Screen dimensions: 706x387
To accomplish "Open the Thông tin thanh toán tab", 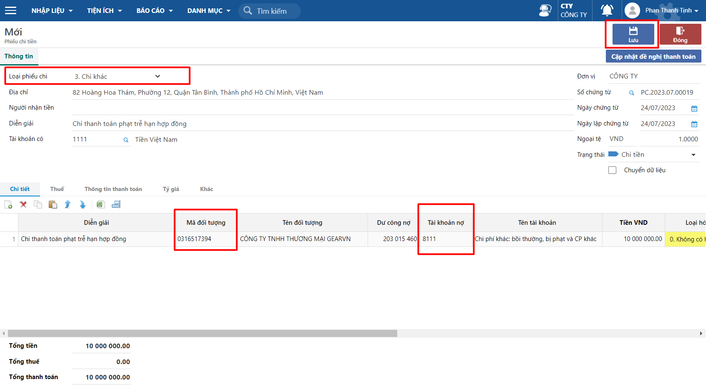I will 113,189.
